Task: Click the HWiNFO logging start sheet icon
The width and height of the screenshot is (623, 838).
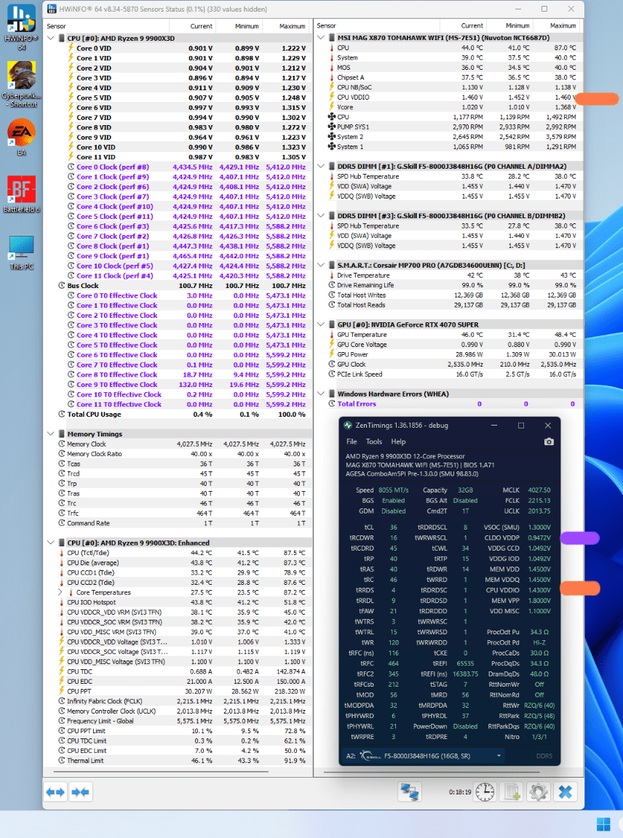Action: coord(511,791)
